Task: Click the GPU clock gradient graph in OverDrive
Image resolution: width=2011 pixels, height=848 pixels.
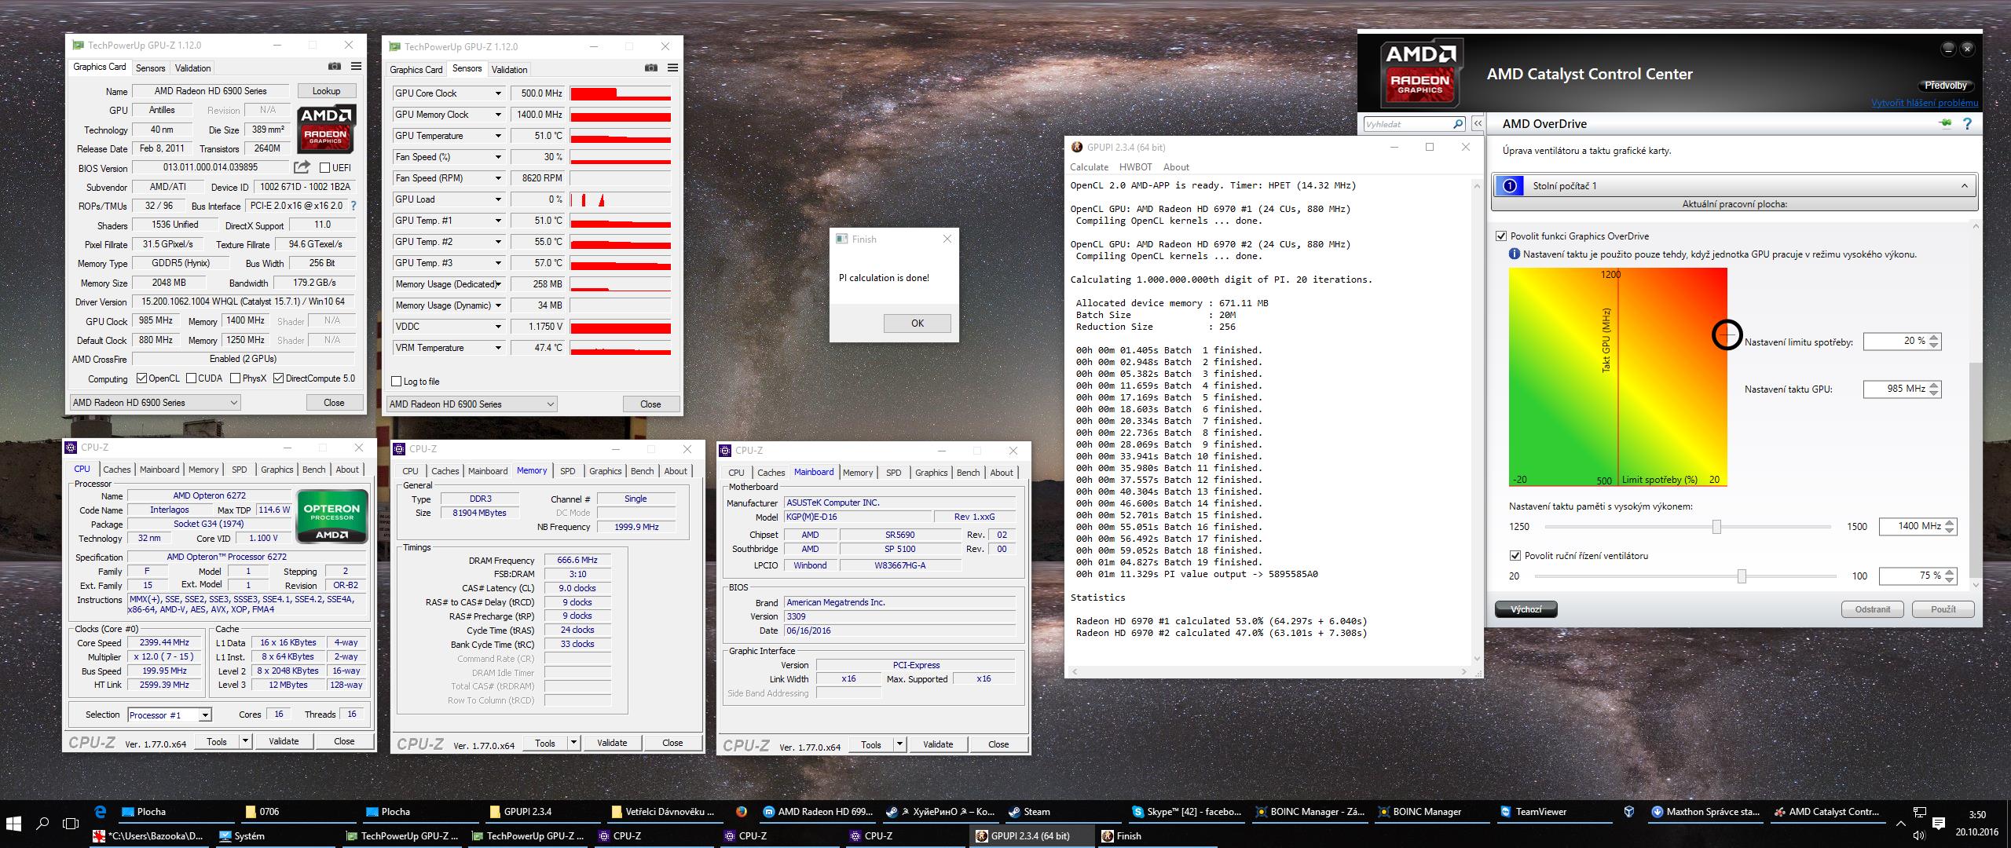Action: pyautogui.click(x=1617, y=377)
